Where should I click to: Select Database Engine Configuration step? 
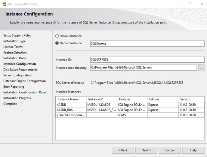tap(25, 81)
